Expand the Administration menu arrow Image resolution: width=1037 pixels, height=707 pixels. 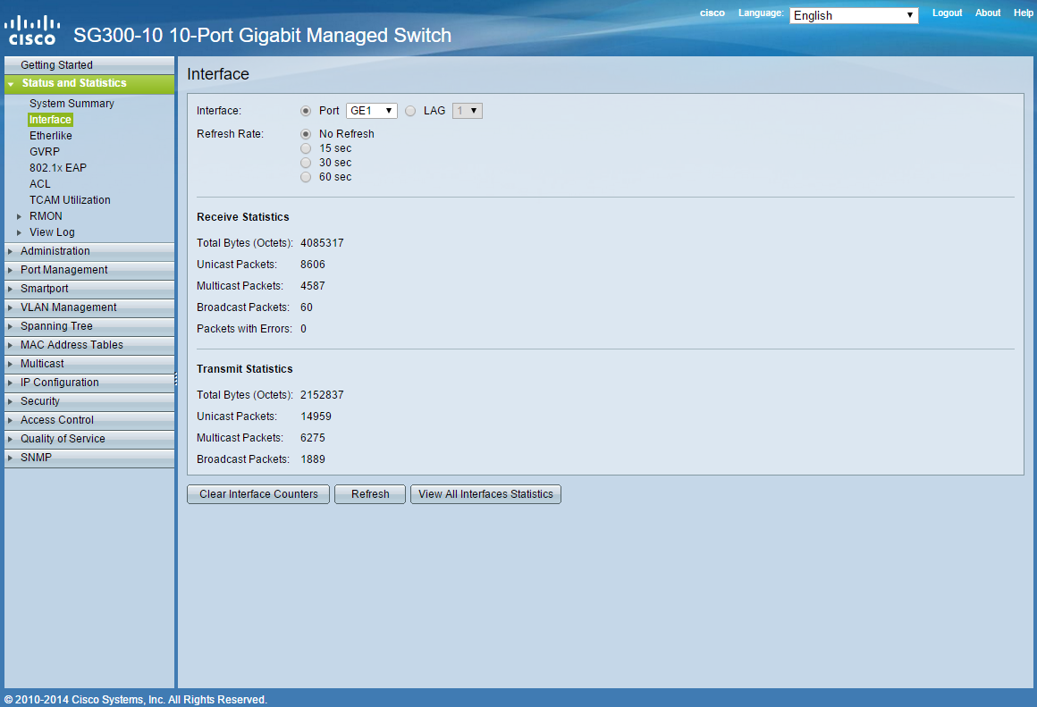point(10,251)
